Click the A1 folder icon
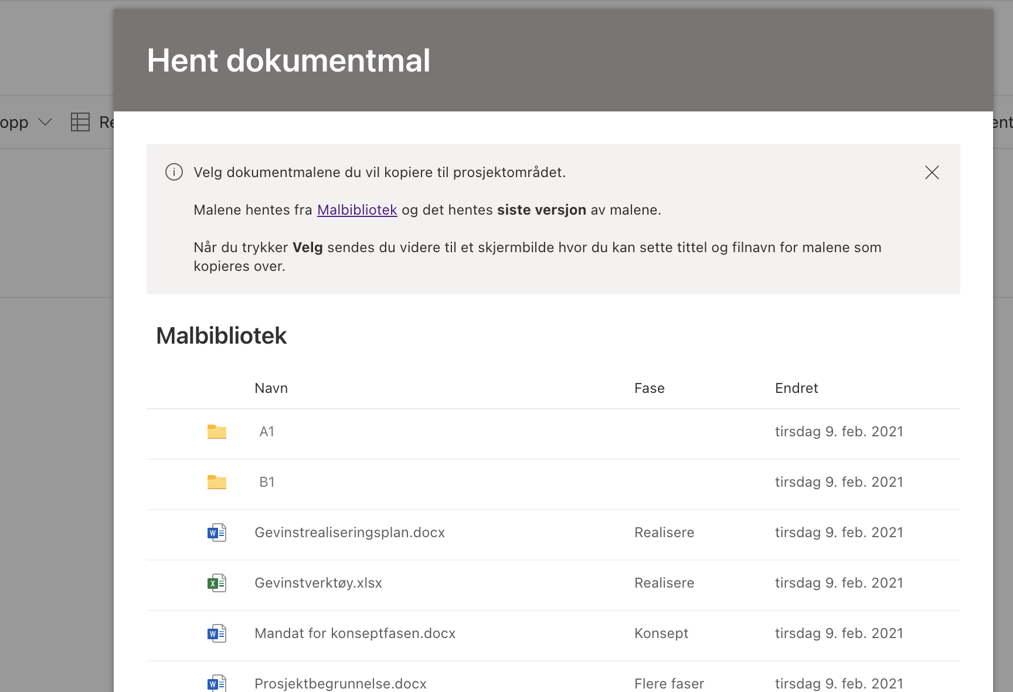Viewport: 1013px width, 692px height. (217, 432)
